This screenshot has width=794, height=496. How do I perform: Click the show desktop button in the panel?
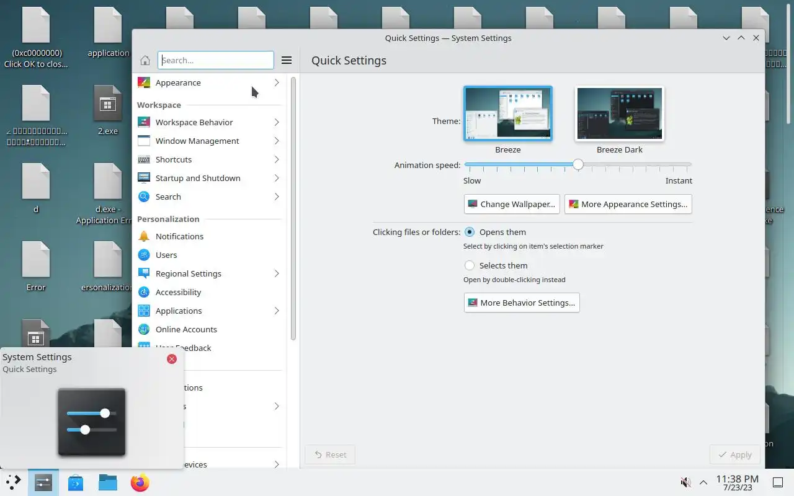(778, 482)
